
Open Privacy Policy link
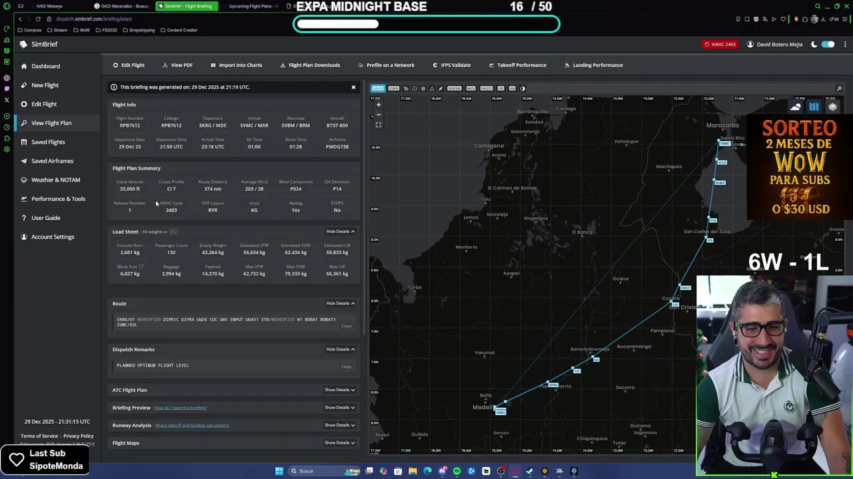79,436
